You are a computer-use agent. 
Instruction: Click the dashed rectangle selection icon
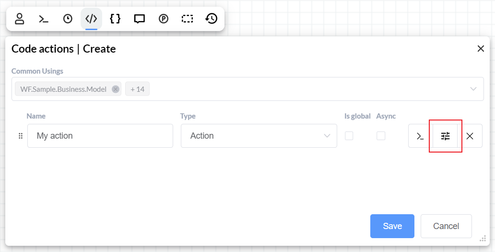click(x=187, y=19)
